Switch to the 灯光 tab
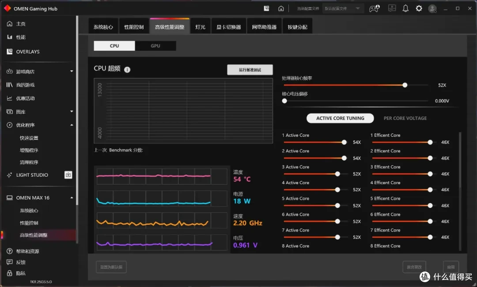This screenshot has height=287, width=477. coord(200,27)
